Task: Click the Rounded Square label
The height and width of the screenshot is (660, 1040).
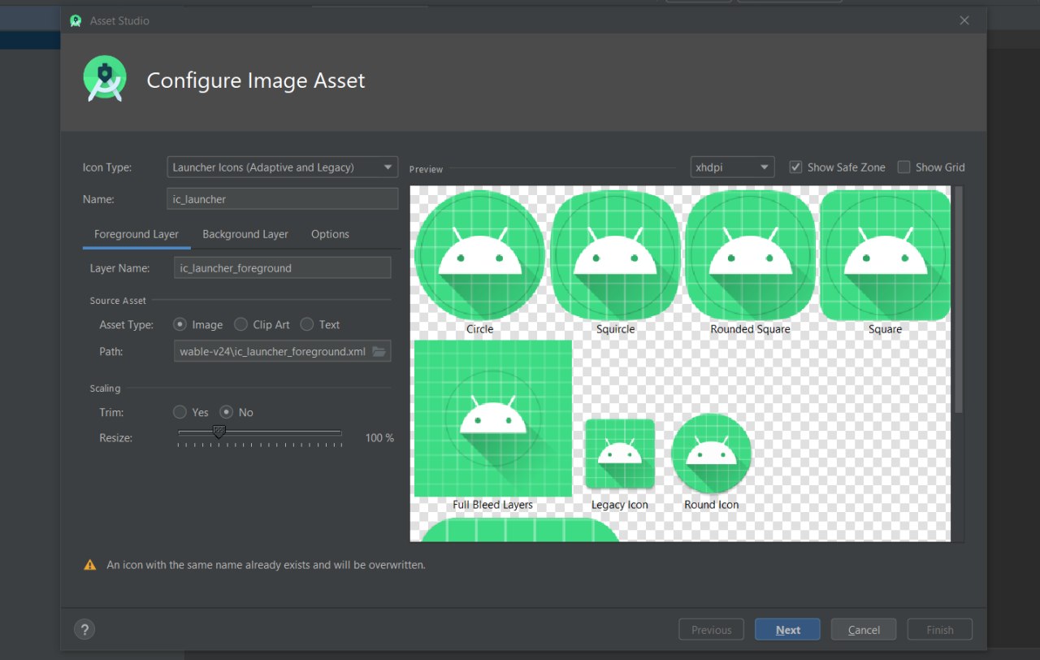Action: pos(750,329)
